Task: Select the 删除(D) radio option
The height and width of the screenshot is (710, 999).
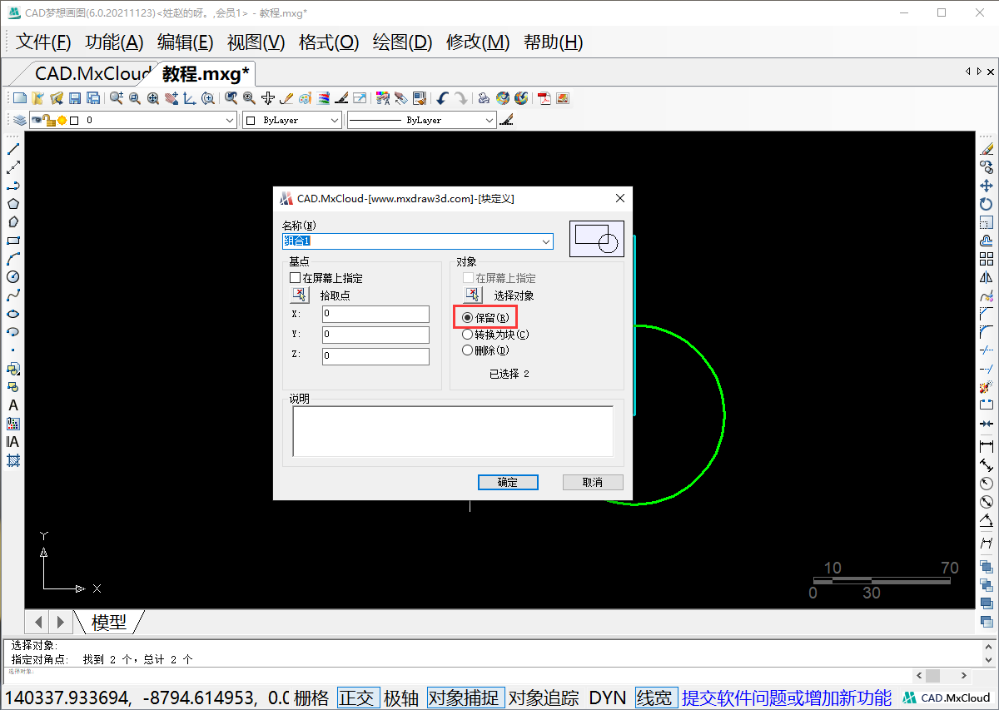Action: coord(485,350)
